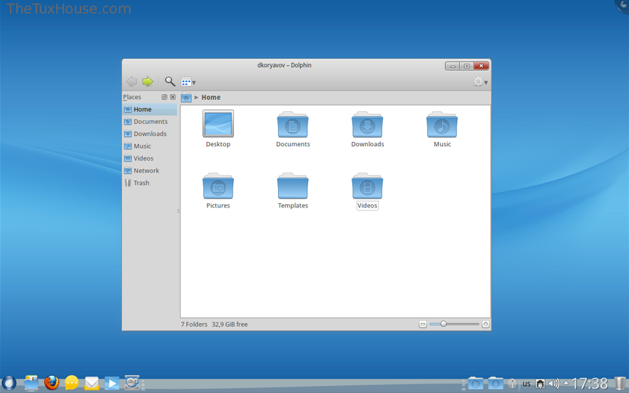This screenshot has width=629, height=393.
Task: Open the view mode dropdown
Action: (x=188, y=82)
